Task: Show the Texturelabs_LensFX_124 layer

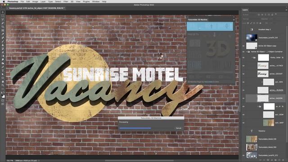Action: [243, 38]
